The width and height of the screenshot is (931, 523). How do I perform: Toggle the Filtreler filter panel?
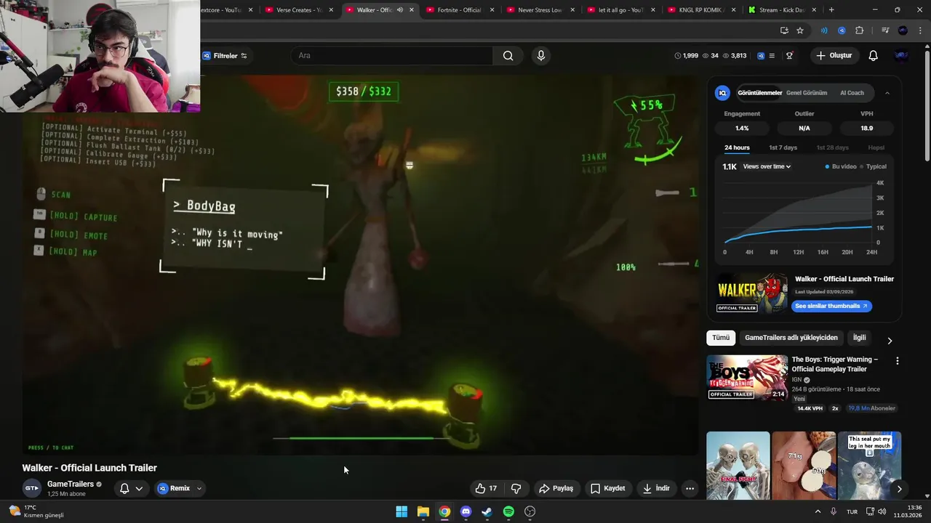(224, 56)
